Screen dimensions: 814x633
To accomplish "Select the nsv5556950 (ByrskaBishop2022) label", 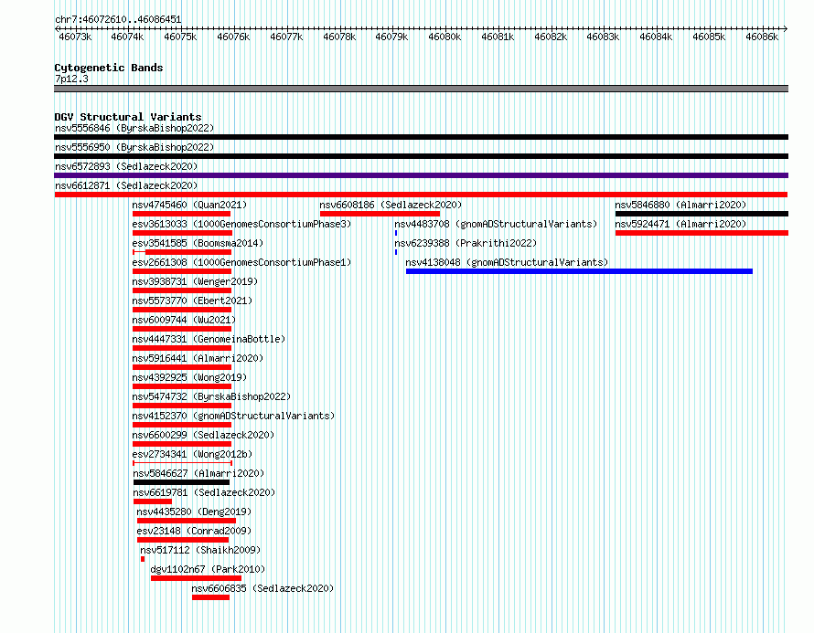I will pyautogui.click(x=134, y=147).
